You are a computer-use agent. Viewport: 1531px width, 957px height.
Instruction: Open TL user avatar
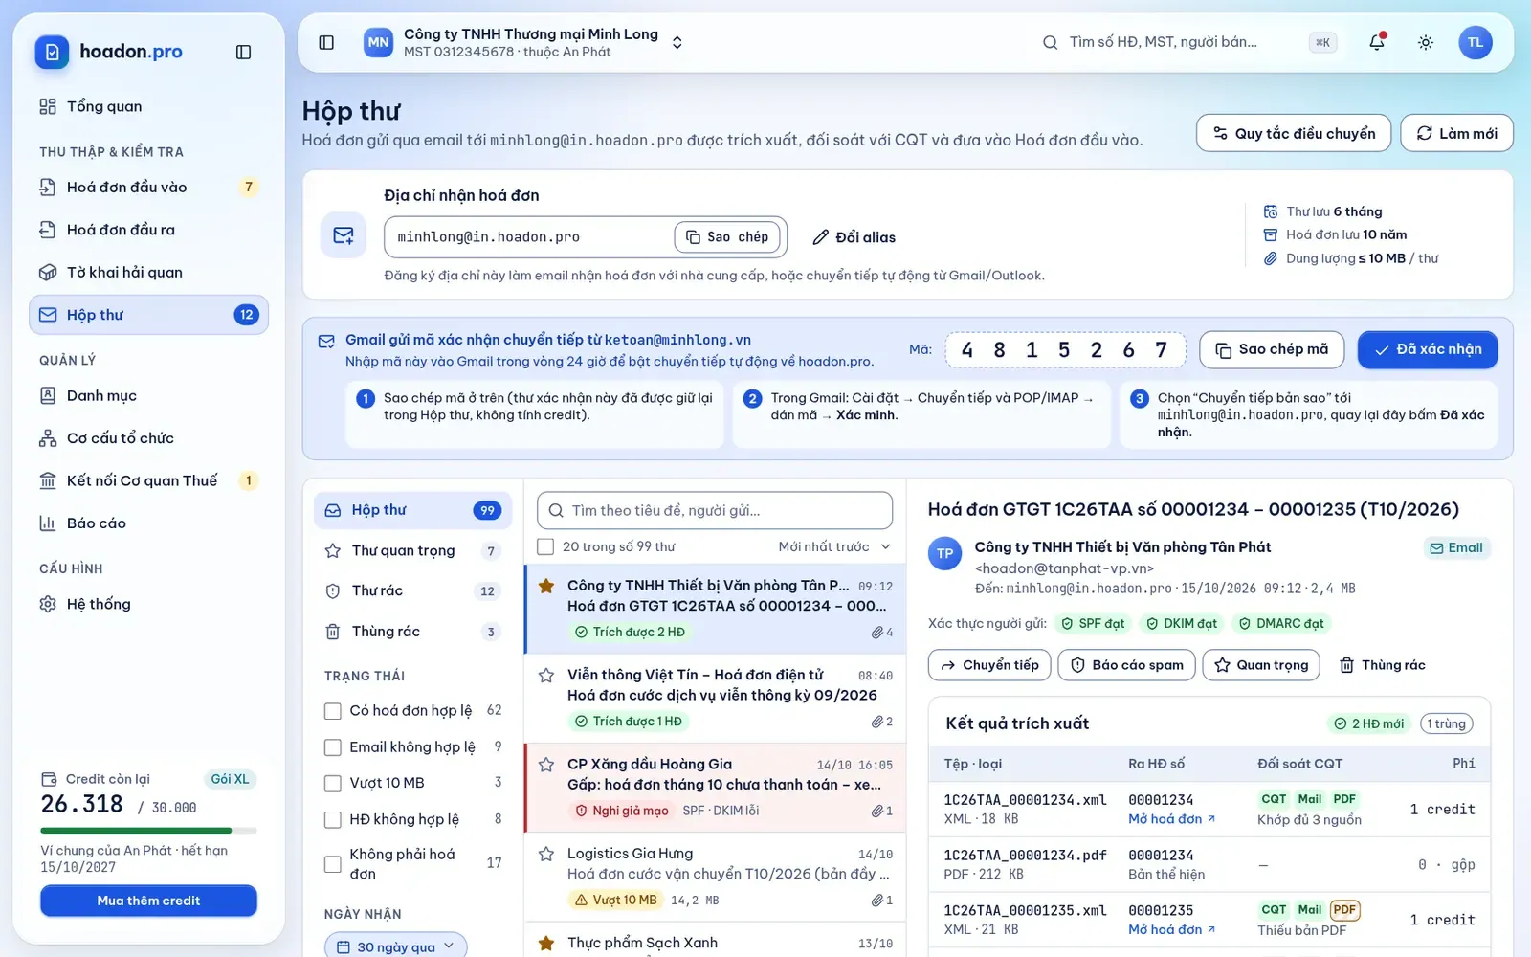pyautogui.click(x=1475, y=42)
